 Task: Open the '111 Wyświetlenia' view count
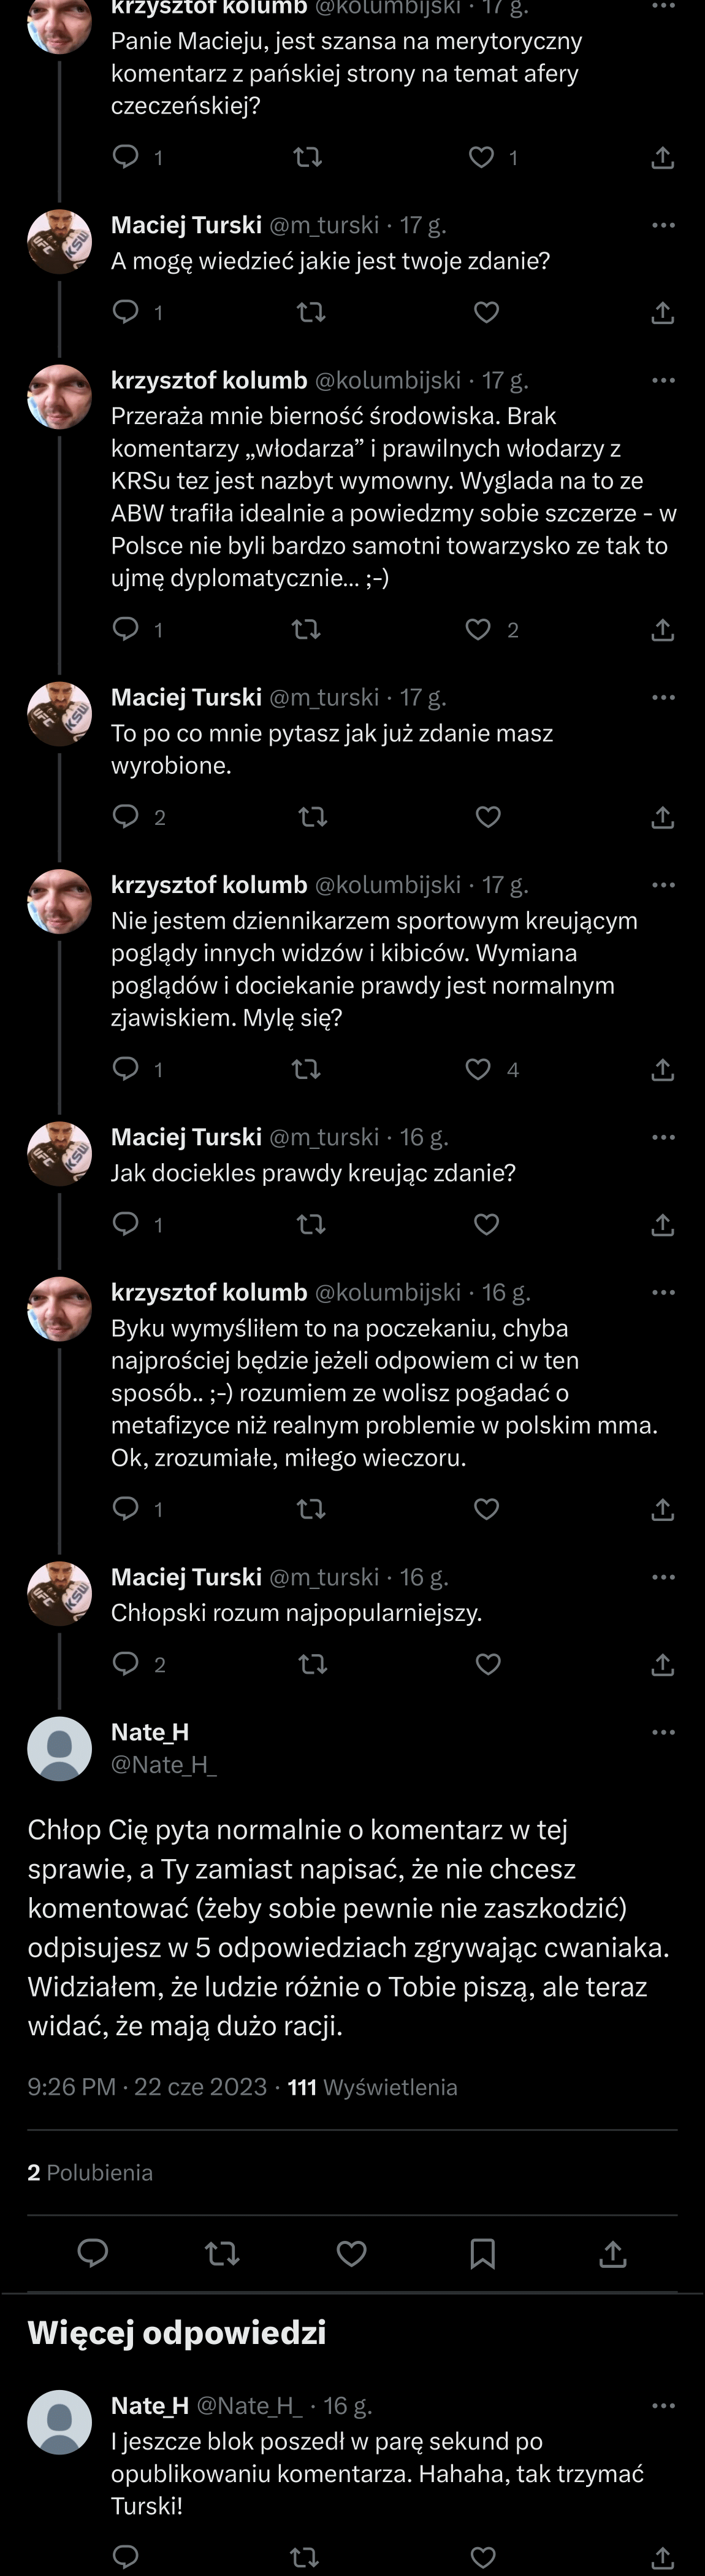373,2087
